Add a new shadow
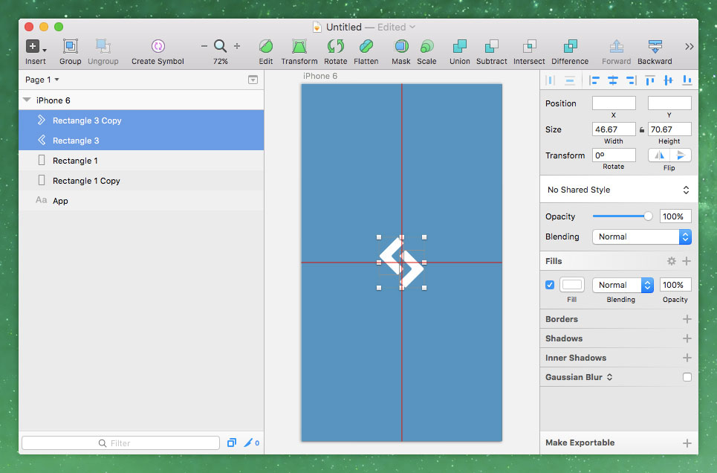The width and height of the screenshot is (717, 473). (x=687, y=338)
